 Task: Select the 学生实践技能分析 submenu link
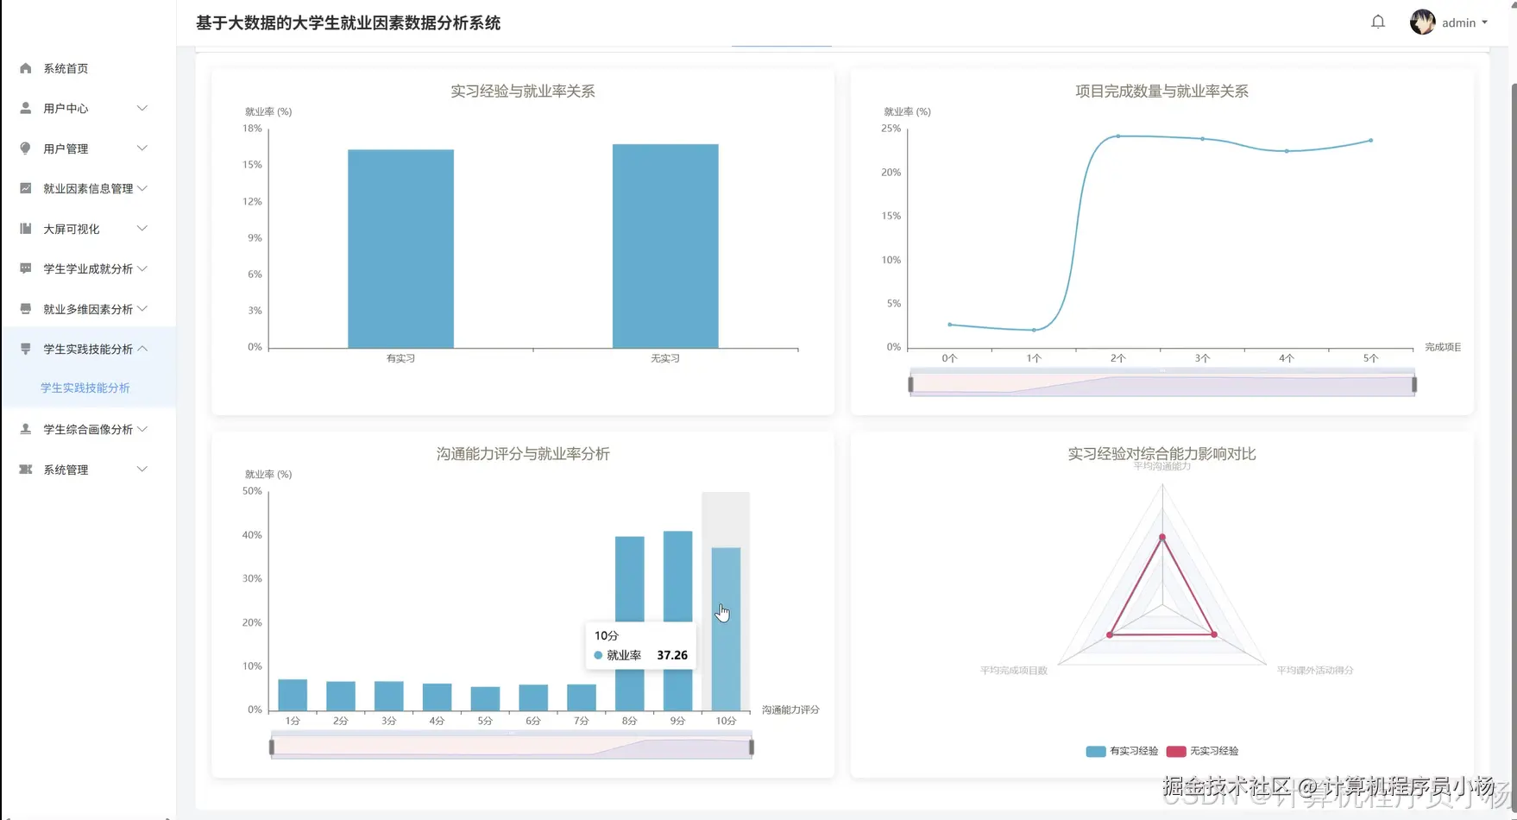click(x=85, y=388)
